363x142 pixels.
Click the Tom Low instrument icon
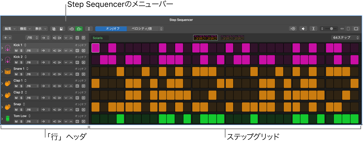tap(8, 119)
